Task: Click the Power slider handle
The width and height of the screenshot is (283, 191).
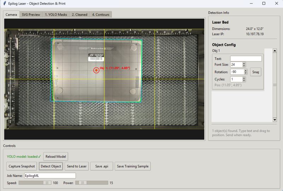Action: click(x=82, y=183)
